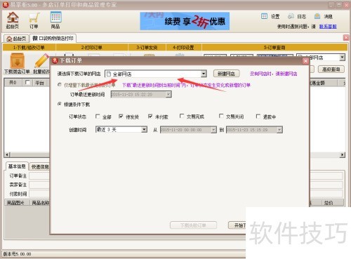Open the 订单最近更新时间 date dropdown
Viewport: 351px width, 259px height.
(168, 94)
